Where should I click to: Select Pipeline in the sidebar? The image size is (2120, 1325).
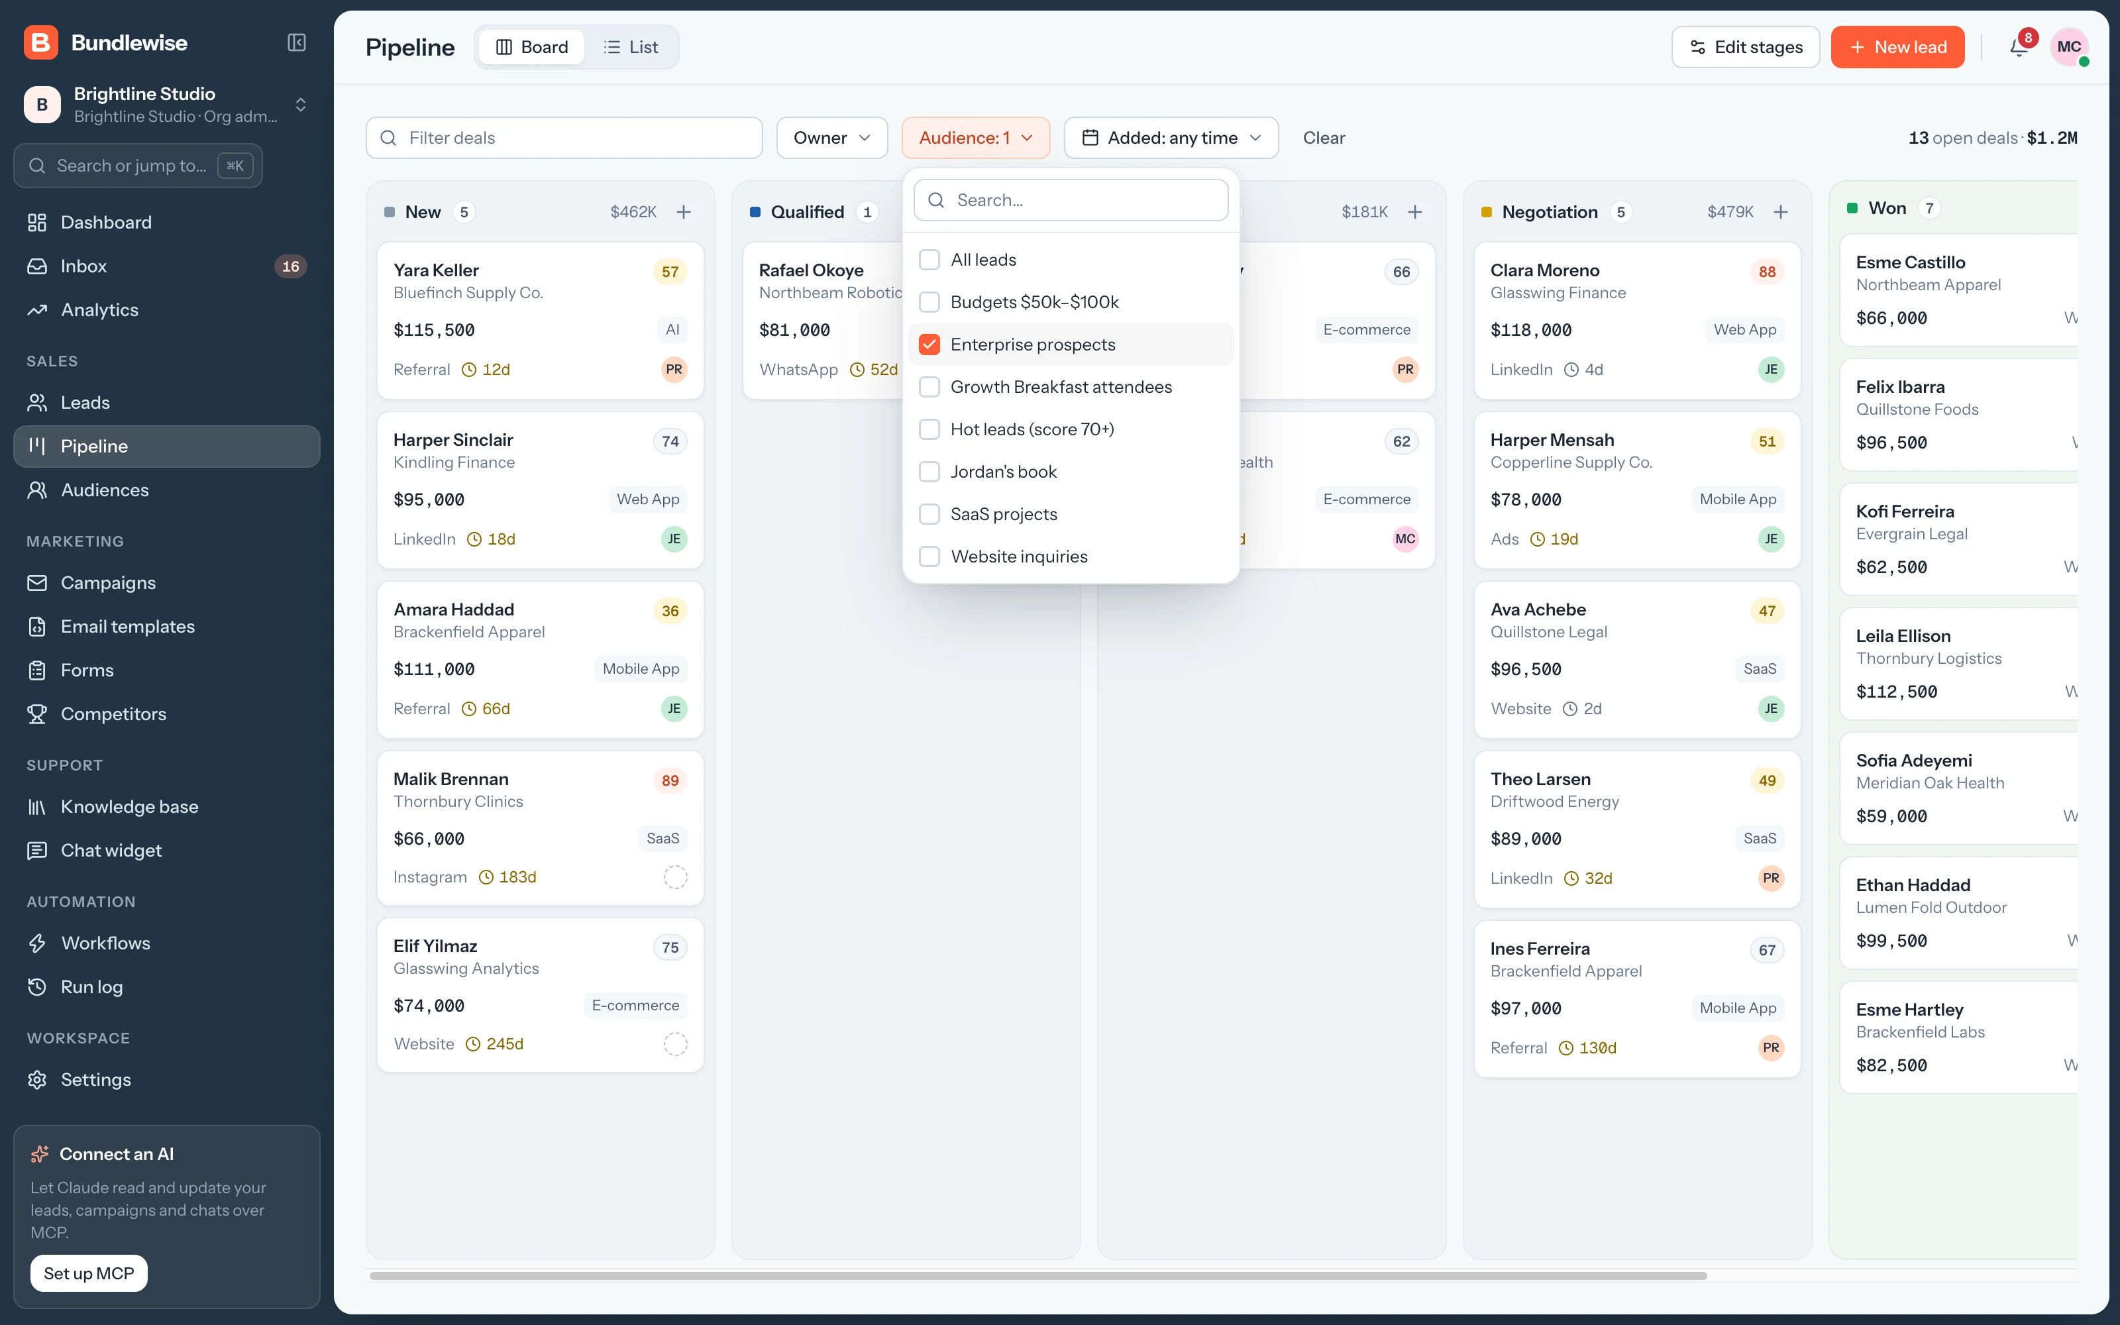[x=166, y=447]
